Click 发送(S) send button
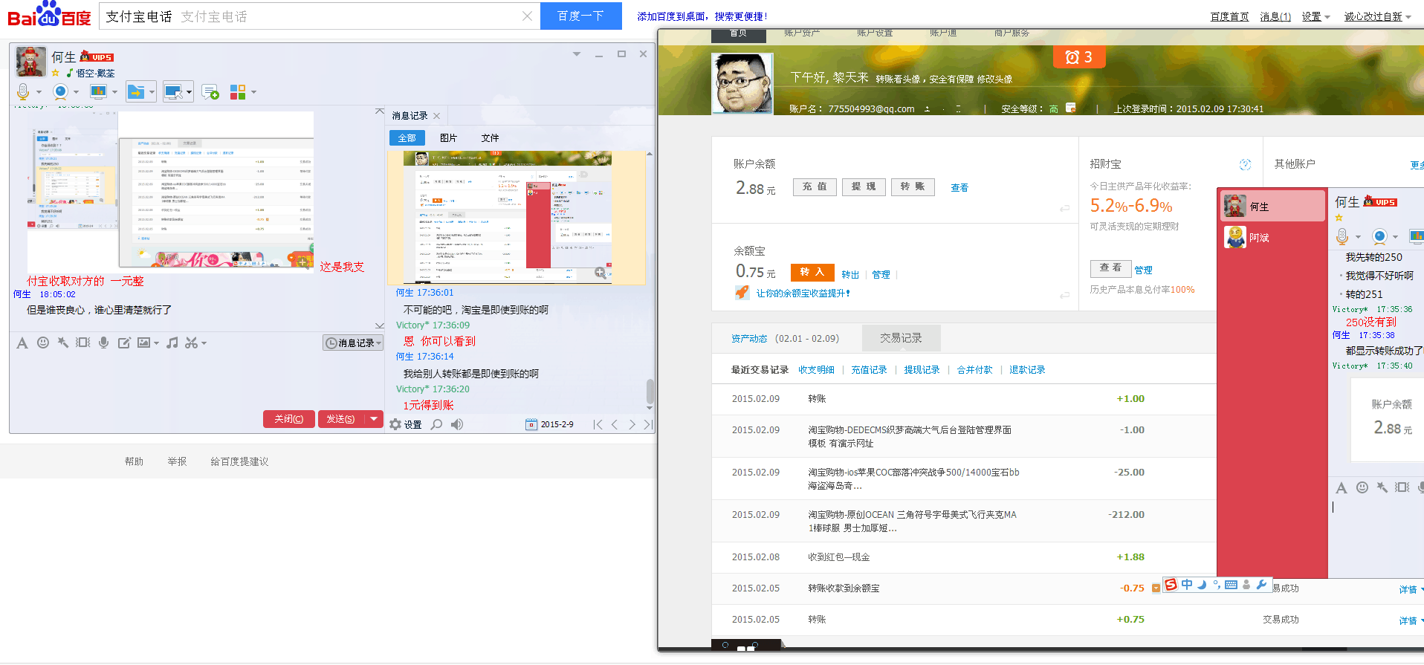Image resolution: width=1424 pixels, height=665 pixels. (x=341, y=419)
